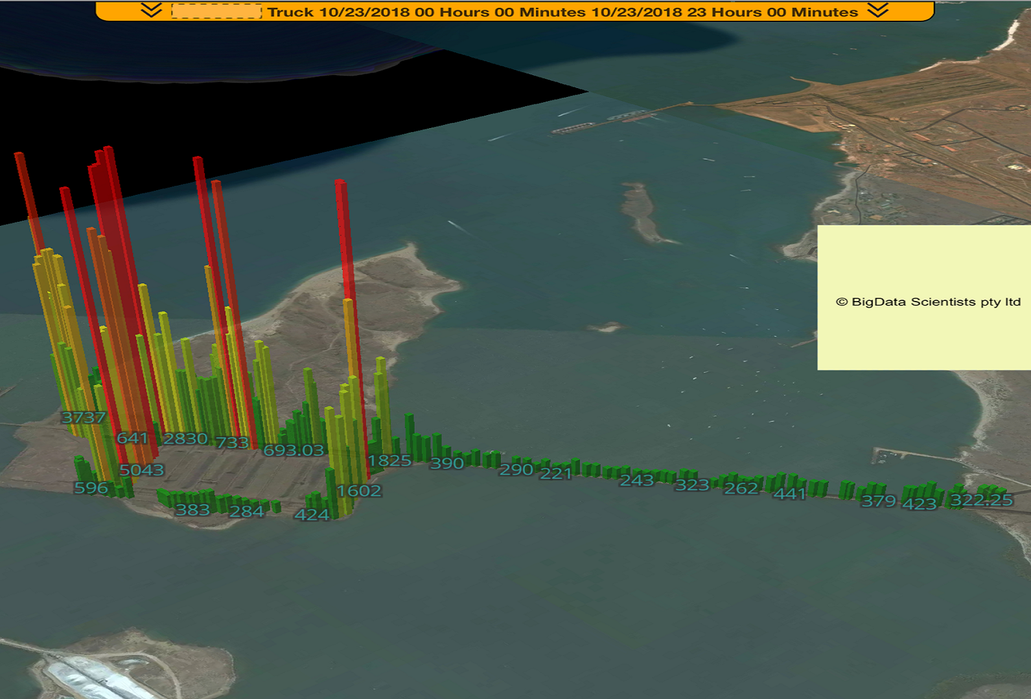Select the 379 bar value label

coord(878,501)
